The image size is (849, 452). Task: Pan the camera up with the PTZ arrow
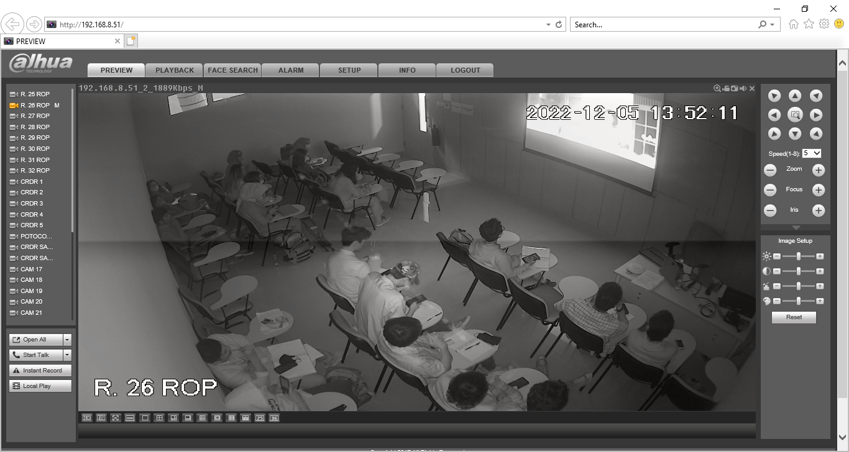(x=795, y=96)
